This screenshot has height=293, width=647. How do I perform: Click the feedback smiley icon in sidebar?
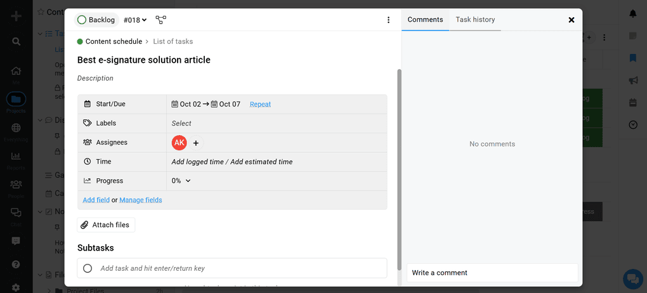tap(16, 241)
